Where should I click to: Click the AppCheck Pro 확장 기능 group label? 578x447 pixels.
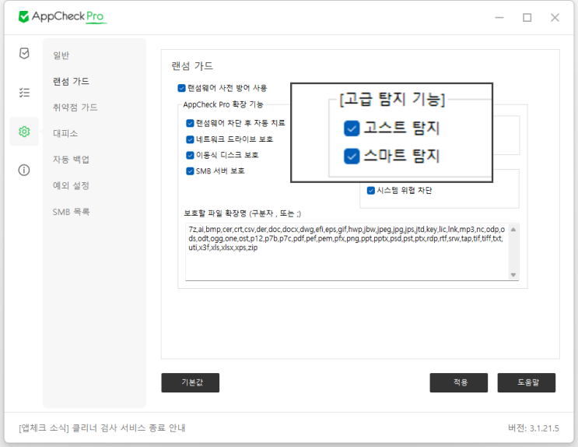coord(223,104)
